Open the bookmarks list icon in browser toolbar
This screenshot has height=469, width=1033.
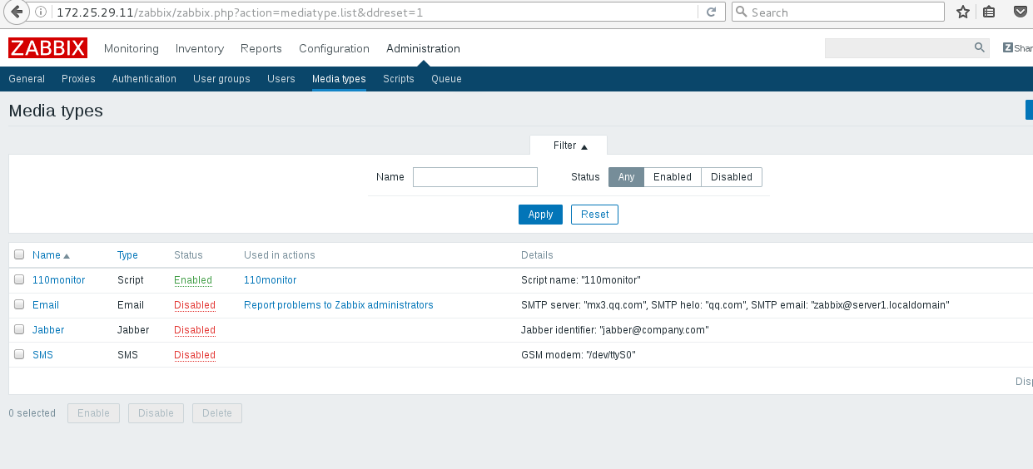coord(989,12)
